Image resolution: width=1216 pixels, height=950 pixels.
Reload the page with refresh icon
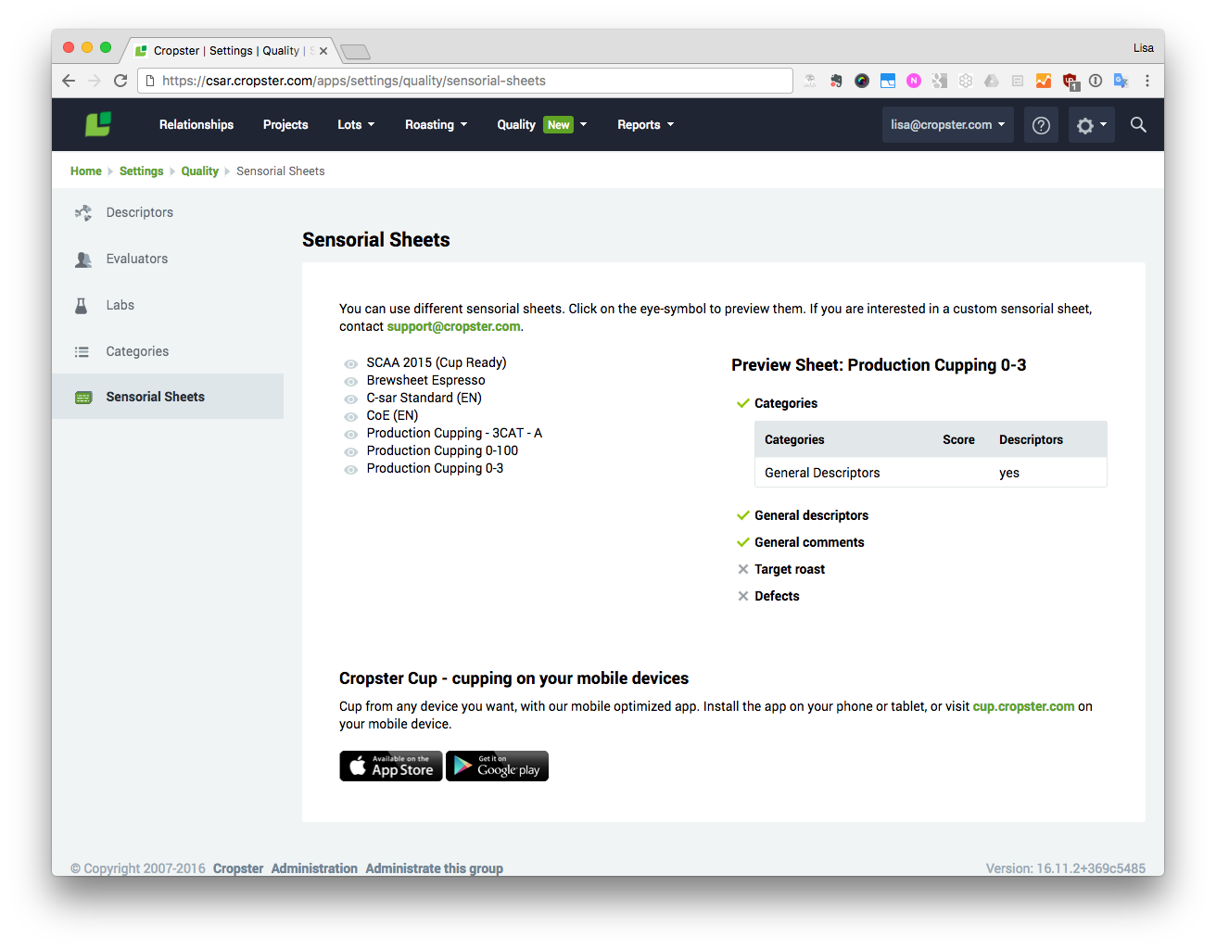pyautogui.click(x=120, y=81)
